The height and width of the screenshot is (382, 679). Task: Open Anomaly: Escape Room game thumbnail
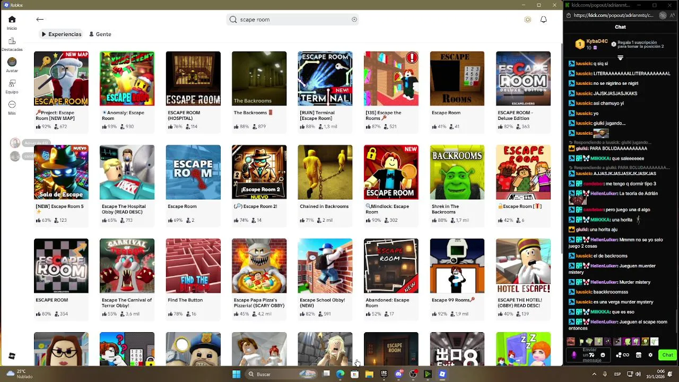click(127, 79)
